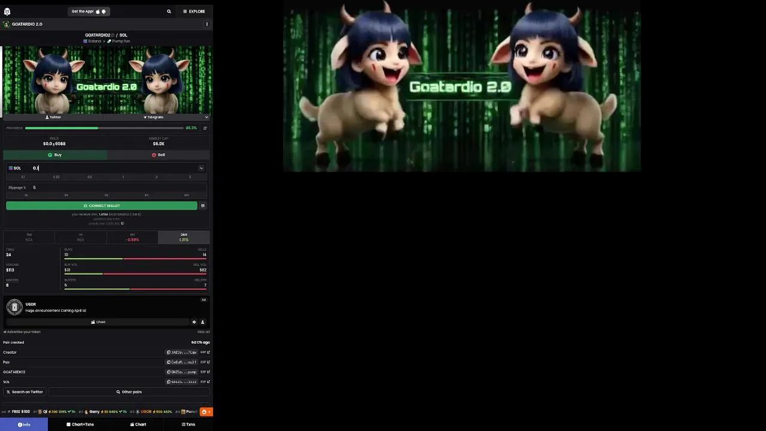Click the Slippage % input field

tap(118, 187)
